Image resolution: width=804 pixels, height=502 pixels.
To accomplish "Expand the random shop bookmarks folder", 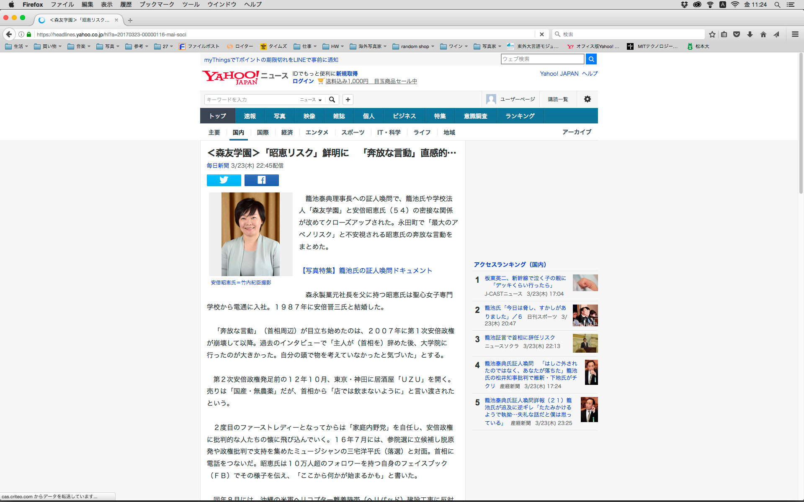I will click(x=414, y=46).
